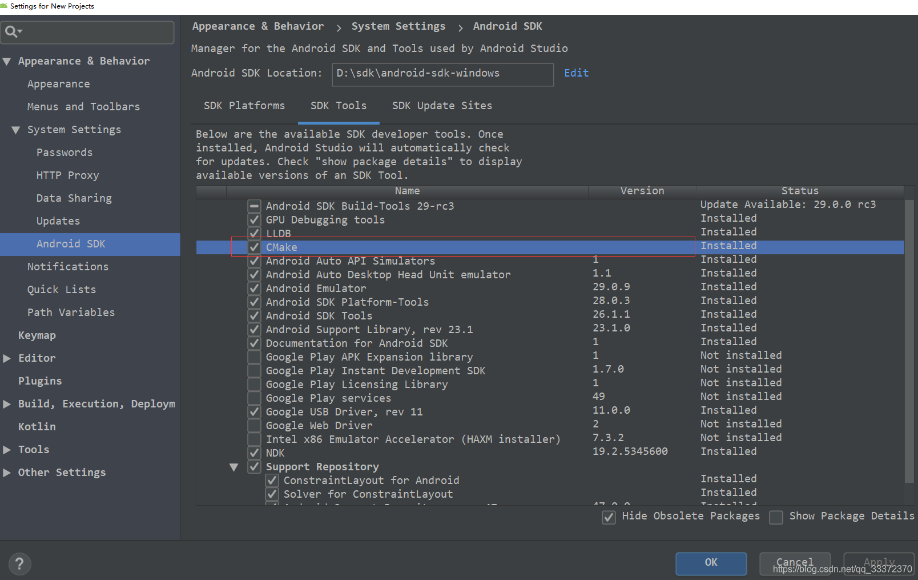Uncheck the CMake checkbox
Image resolution: width=918 pixels, height=580 pixels.
click(x=255, y=247)
